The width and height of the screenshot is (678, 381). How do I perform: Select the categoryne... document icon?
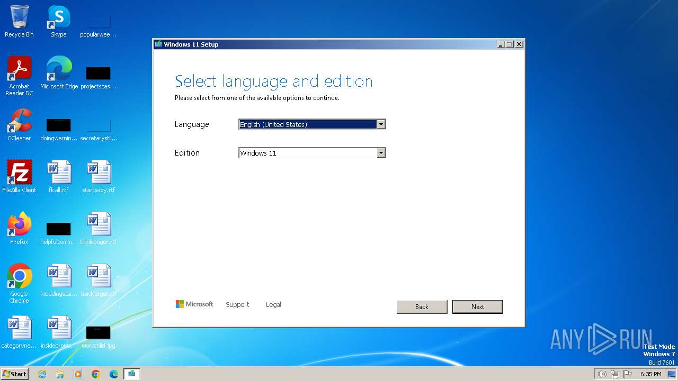tap(19, 332)
